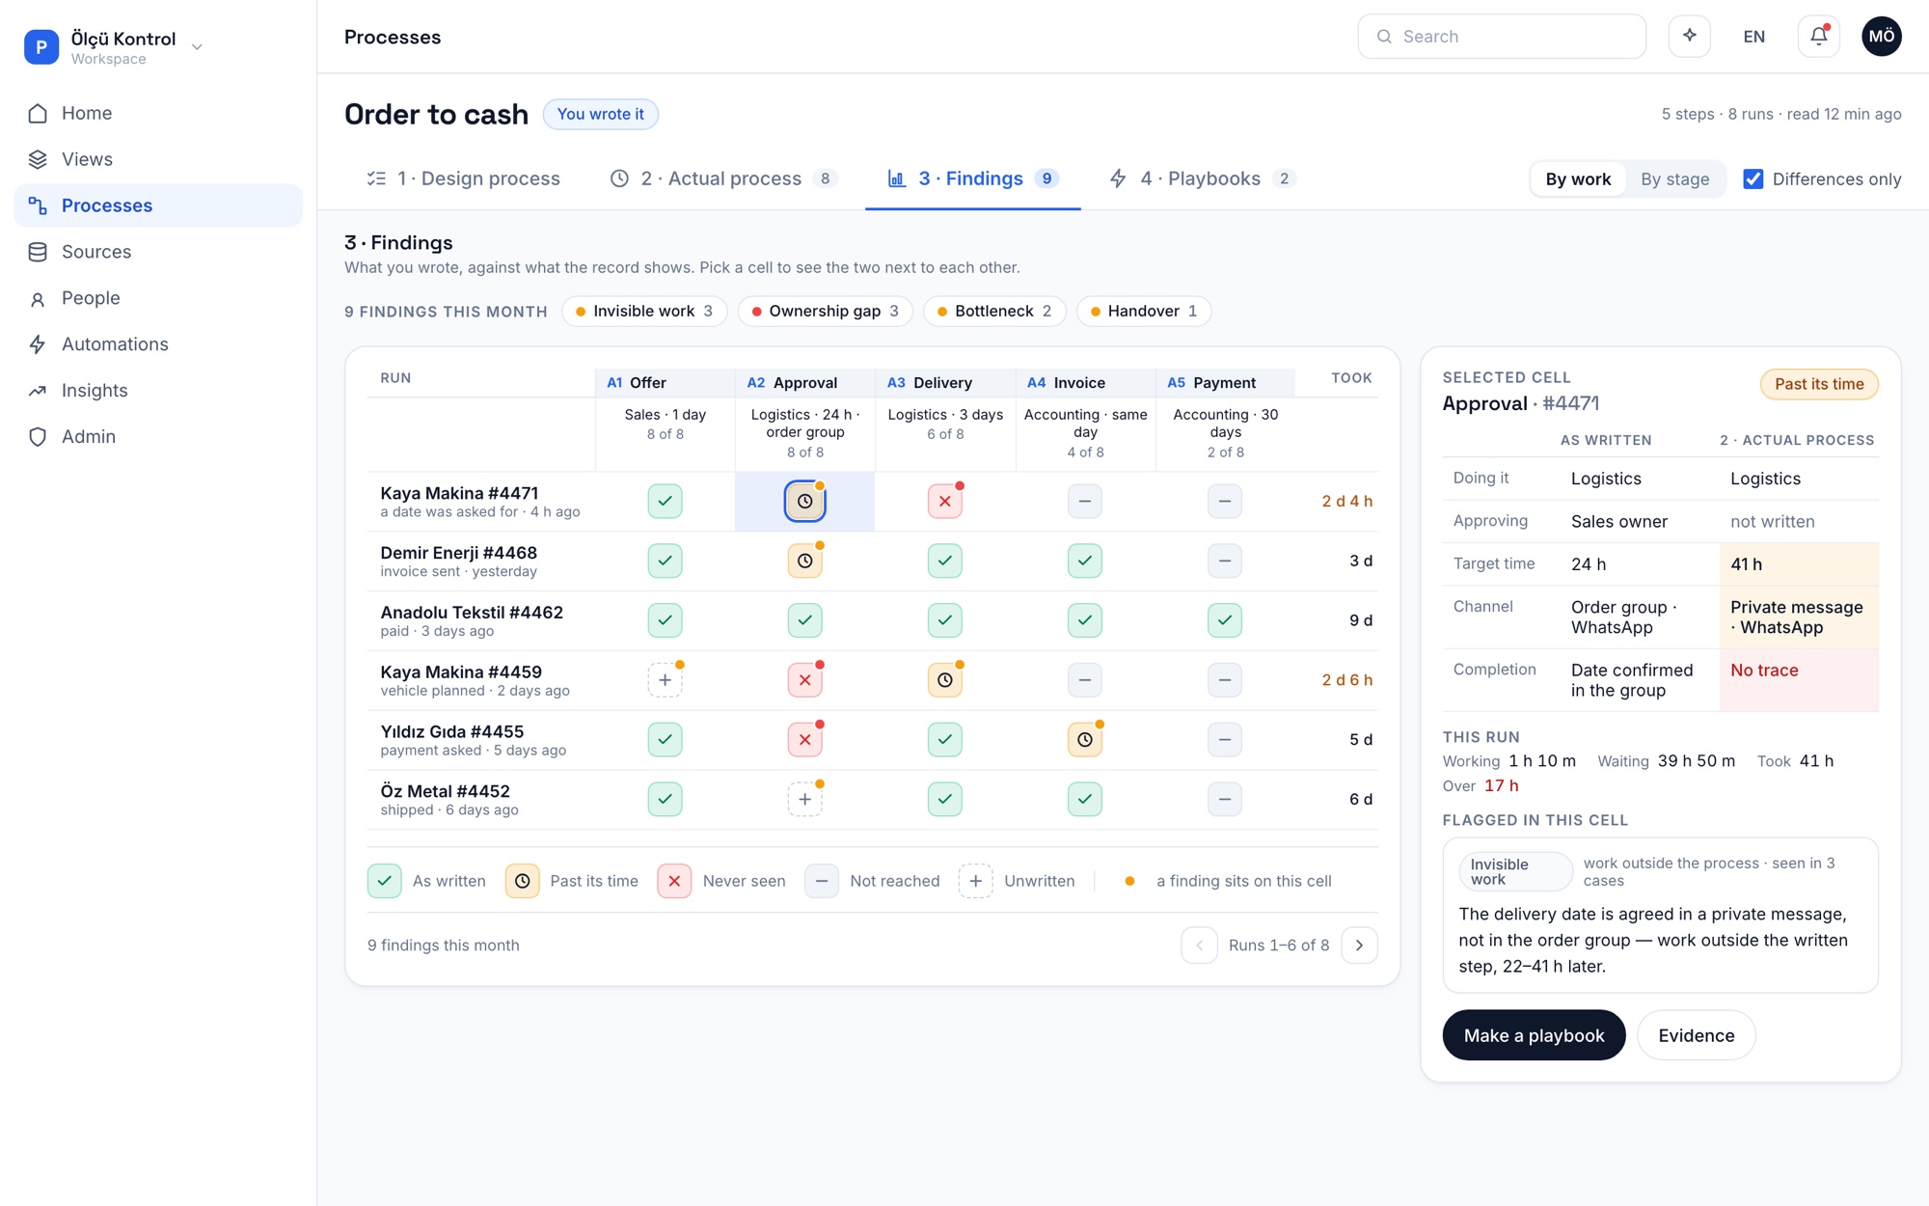Click the Search field
Viewport: 1929px width, 1206px height.
1502,37
